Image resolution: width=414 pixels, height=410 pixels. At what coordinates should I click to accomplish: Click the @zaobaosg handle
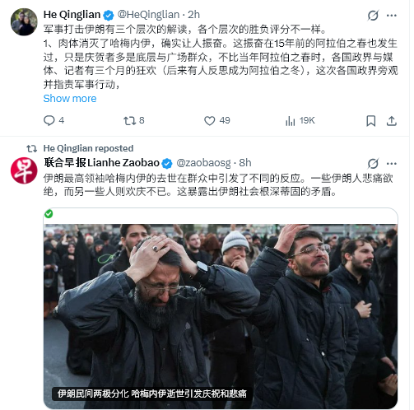pos(203,163)
